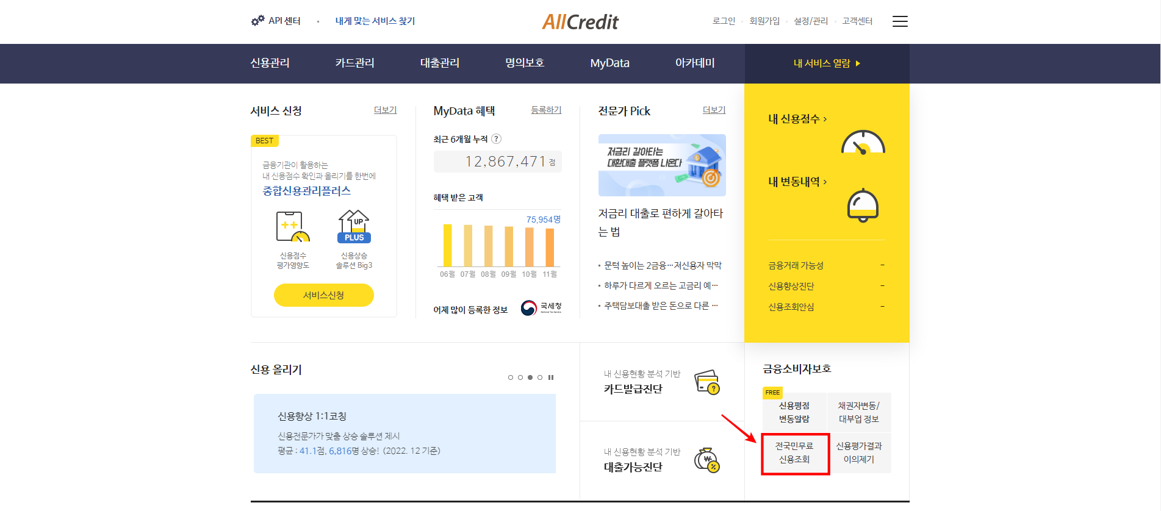Click the 회원가입 link
The height and width of the screenshot is (511, 1161).
[764, 21]
